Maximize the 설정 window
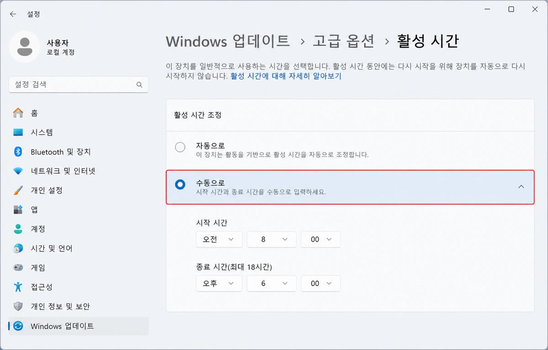548x350 pixels. click(x=511, y=9)
